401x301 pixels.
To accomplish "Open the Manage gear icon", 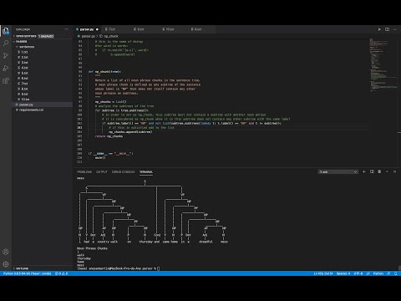I will tap(6, 264).
